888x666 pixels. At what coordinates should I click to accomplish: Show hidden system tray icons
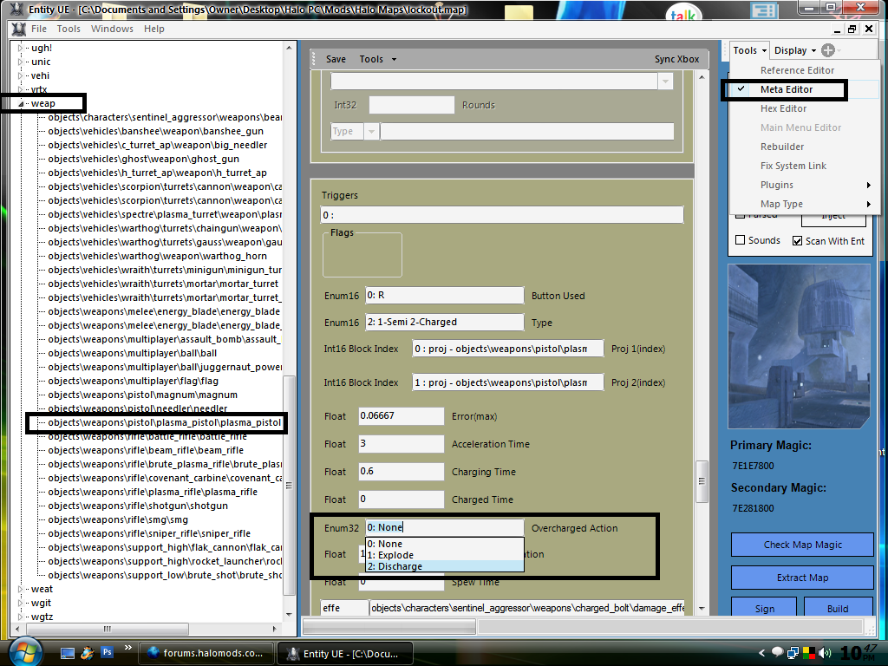761,653
